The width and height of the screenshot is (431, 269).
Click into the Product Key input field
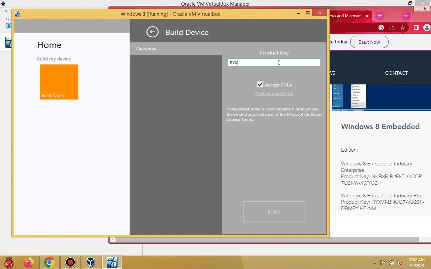[x=274, y=63]
